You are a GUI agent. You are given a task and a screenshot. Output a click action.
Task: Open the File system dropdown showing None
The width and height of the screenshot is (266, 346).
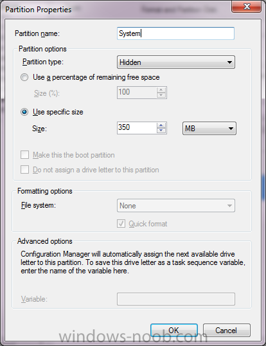176,205
